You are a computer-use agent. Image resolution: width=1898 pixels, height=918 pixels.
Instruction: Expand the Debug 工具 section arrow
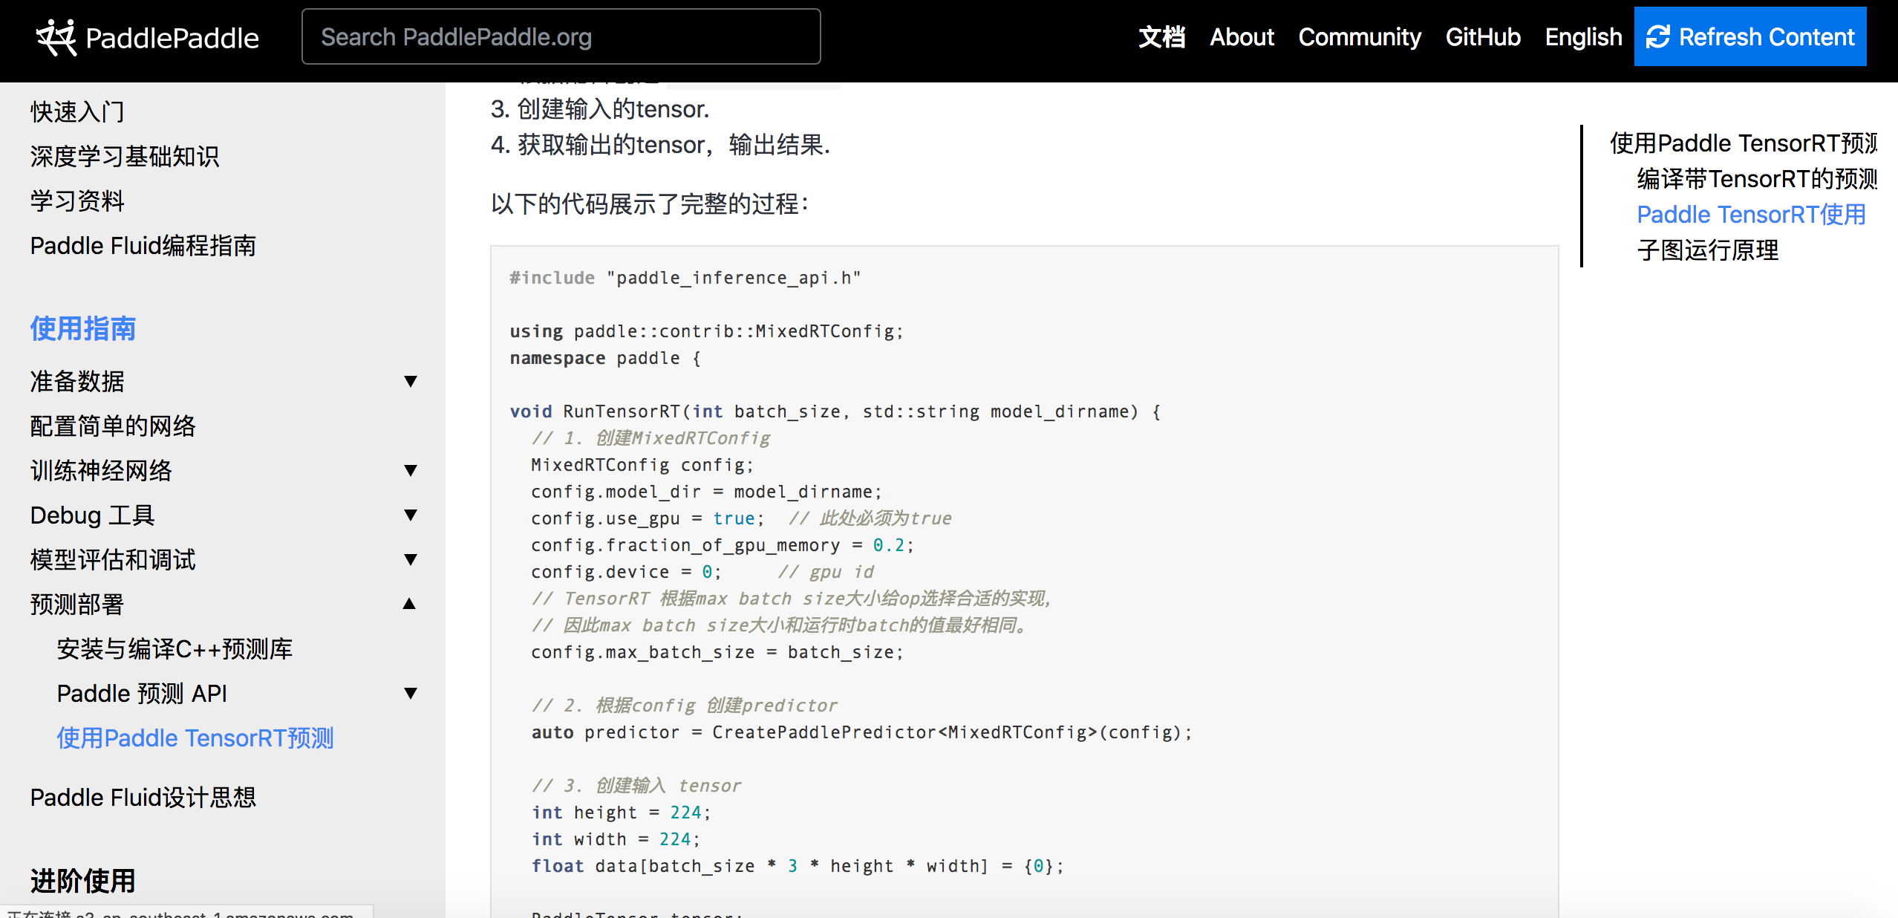(x=410, y=515)
